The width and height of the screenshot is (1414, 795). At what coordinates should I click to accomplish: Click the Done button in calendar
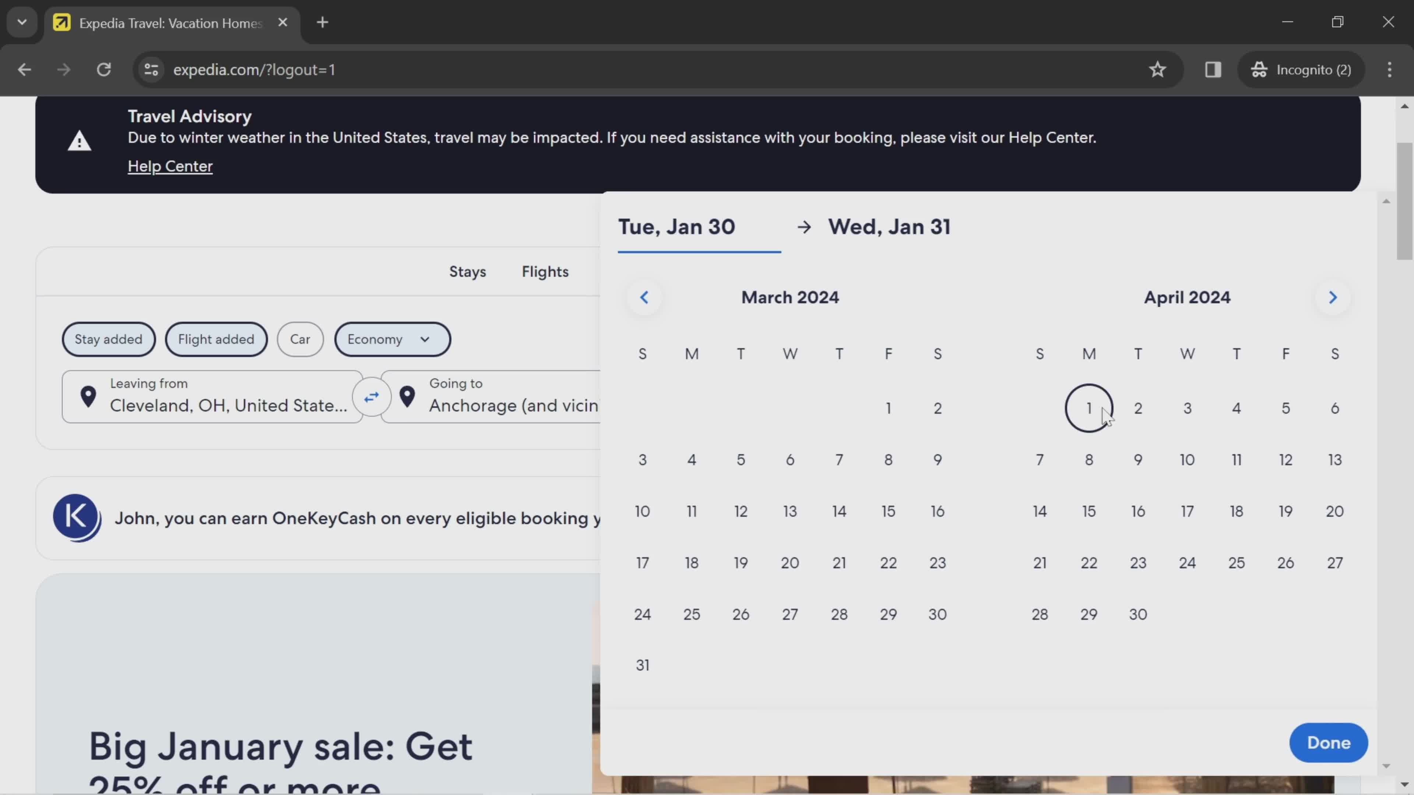pyautogui.click(x=1328, y=743)
